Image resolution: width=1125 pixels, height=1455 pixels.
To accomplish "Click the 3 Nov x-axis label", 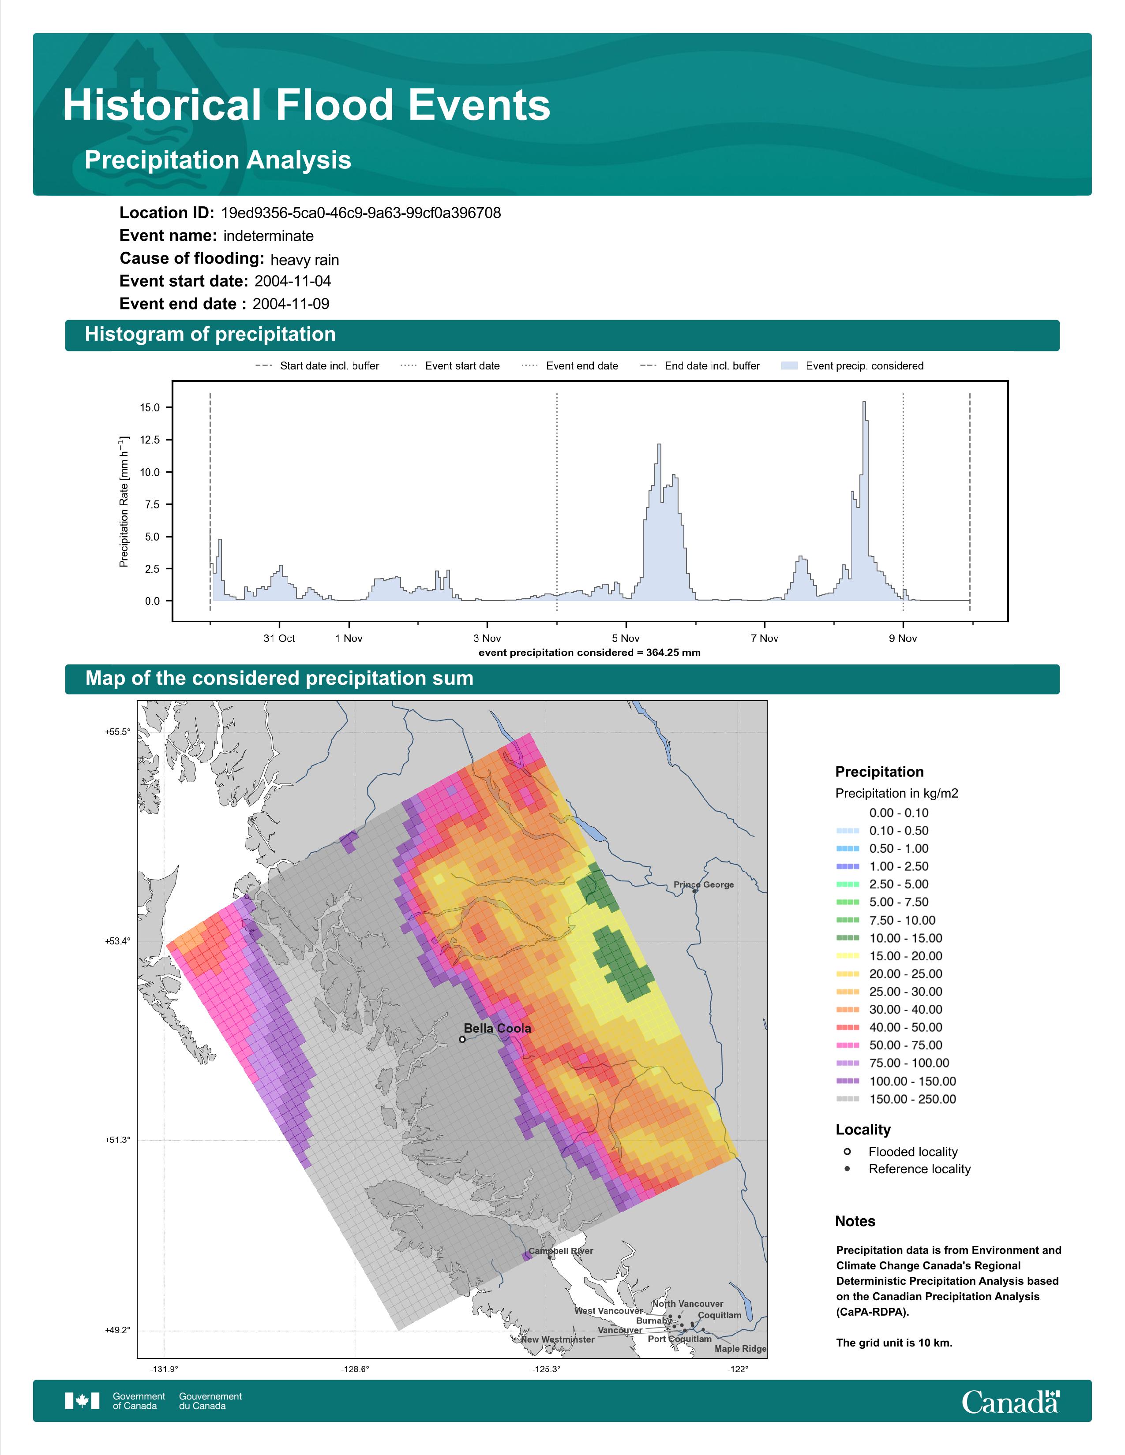I will tap(487, 638).
